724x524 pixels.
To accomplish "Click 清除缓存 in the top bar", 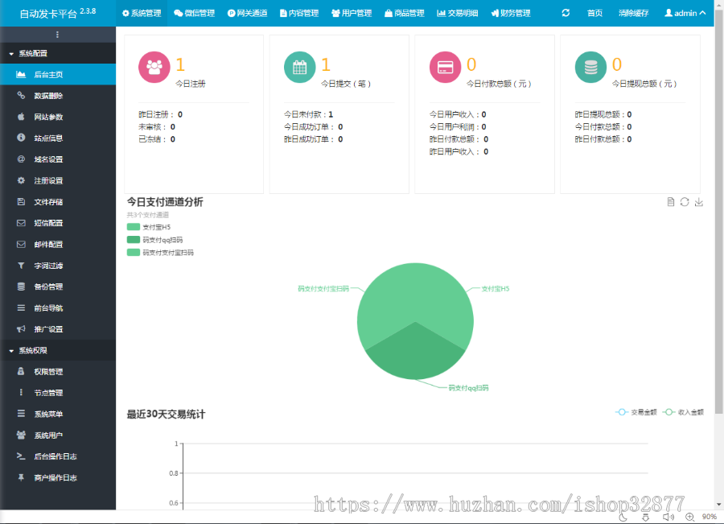I will coord(635,13).
